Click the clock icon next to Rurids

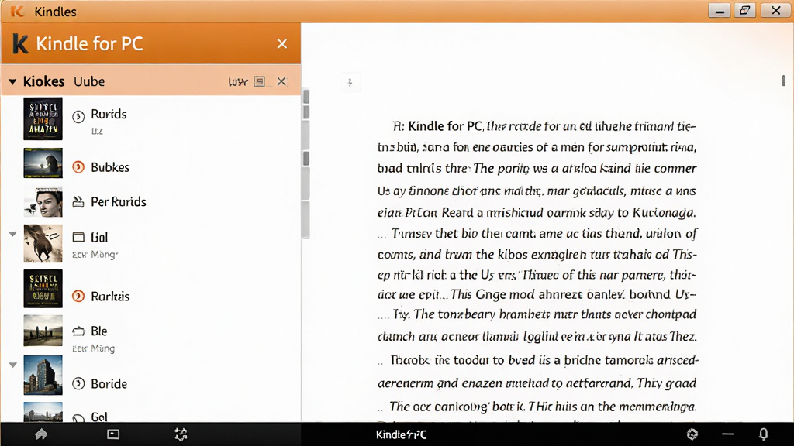pos(78,117)
